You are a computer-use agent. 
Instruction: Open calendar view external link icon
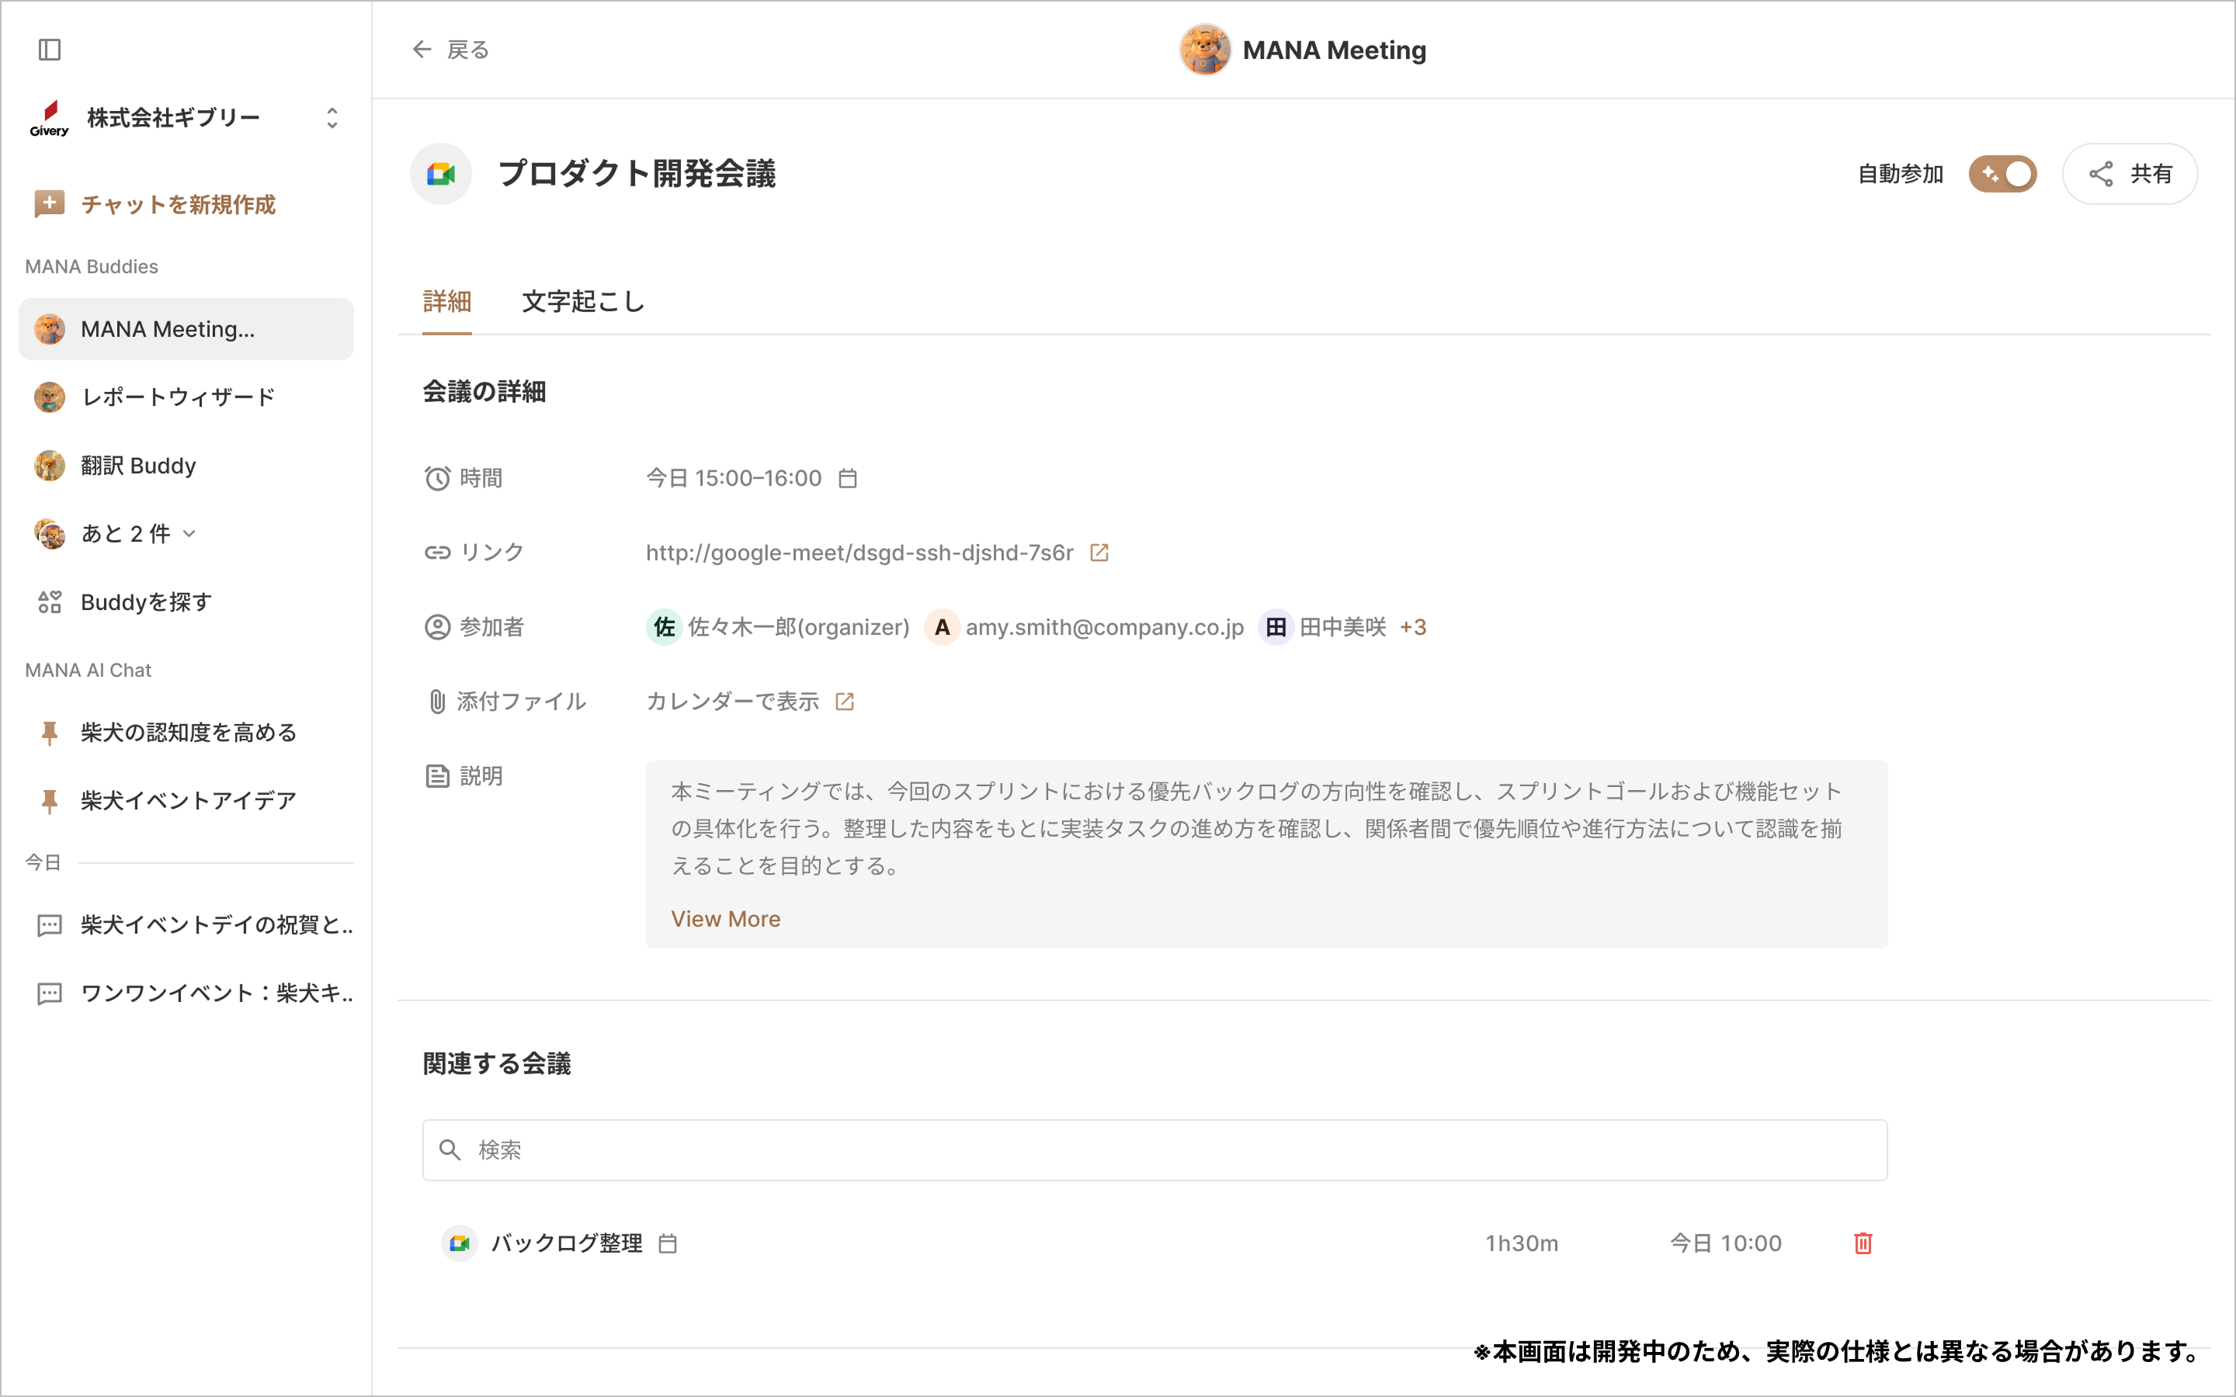pyautogui.click(x=845, y=702)
